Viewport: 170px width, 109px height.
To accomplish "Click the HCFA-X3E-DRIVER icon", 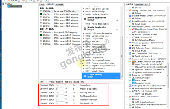I will coord(133,94).
